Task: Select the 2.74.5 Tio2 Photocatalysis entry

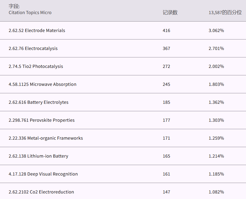Action: coord(36,66)
